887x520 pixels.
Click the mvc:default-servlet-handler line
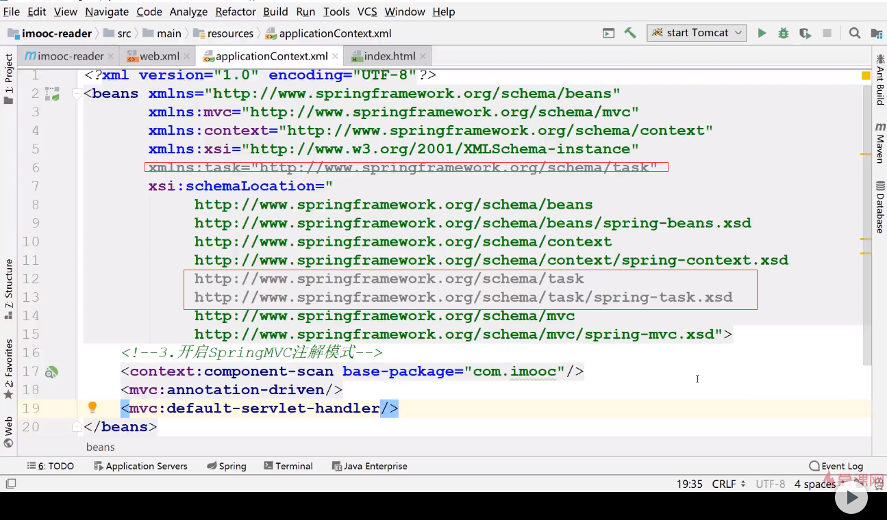[260, 408]
